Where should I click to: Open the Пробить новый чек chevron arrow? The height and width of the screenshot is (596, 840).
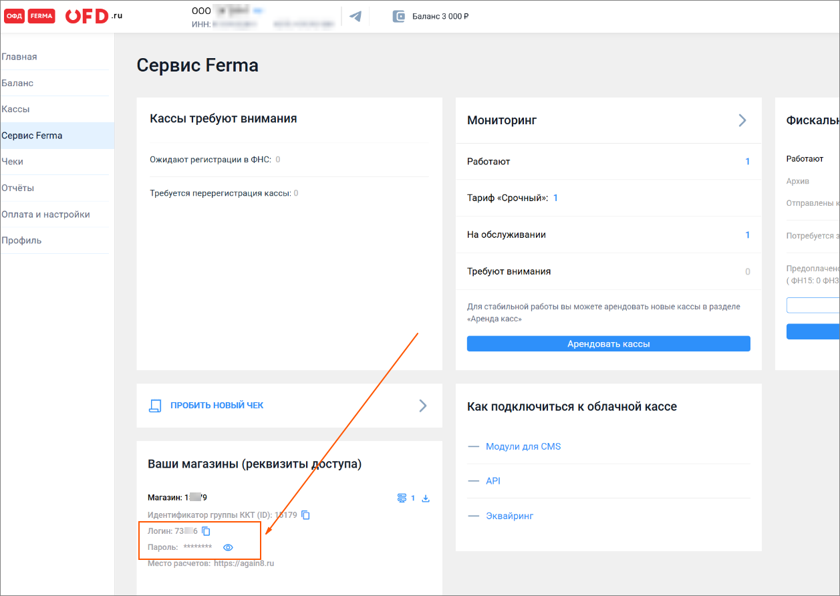(x=422, y=406)
